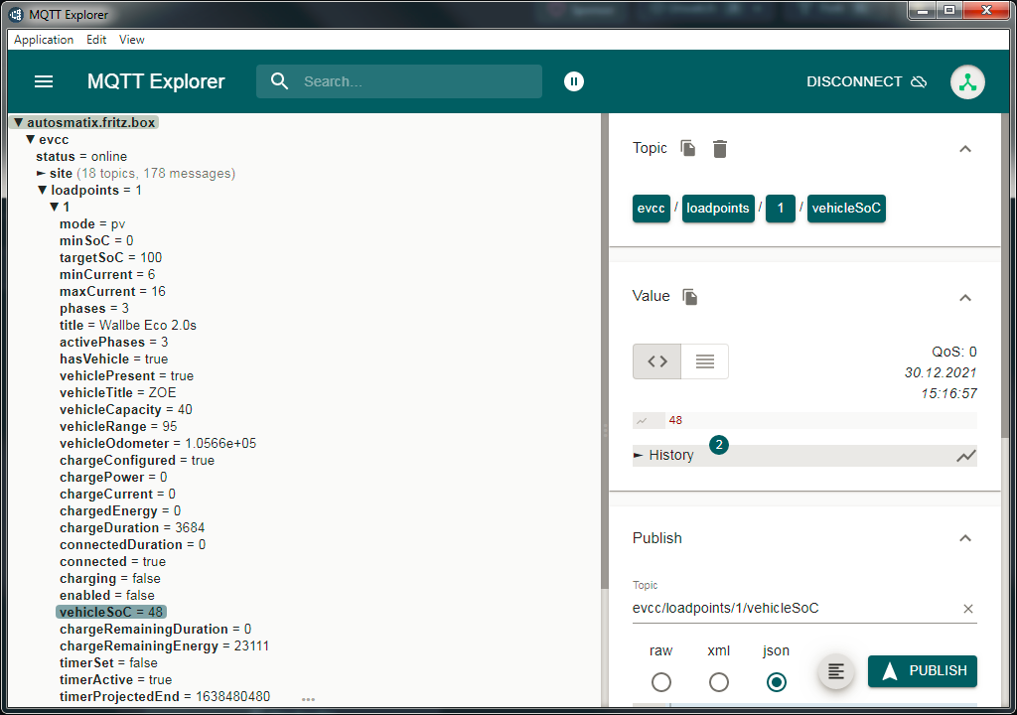The width and height of the screenshot is (1017, 715).
Task: Copy the vehicleSoC value
Action: point(688,296)
